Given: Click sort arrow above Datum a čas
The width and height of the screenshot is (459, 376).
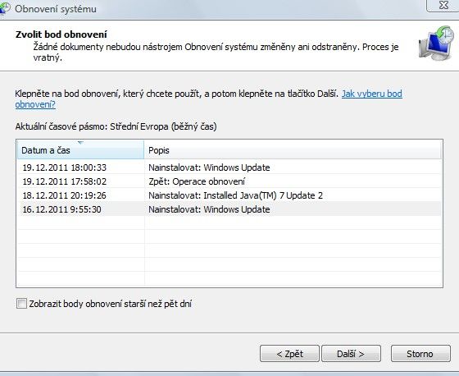Looking at the screenshot, I should pos(81,143).
